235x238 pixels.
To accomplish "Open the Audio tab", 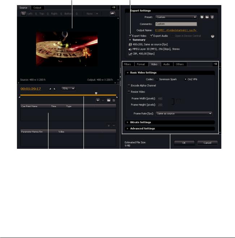I will tap(167, 64).
